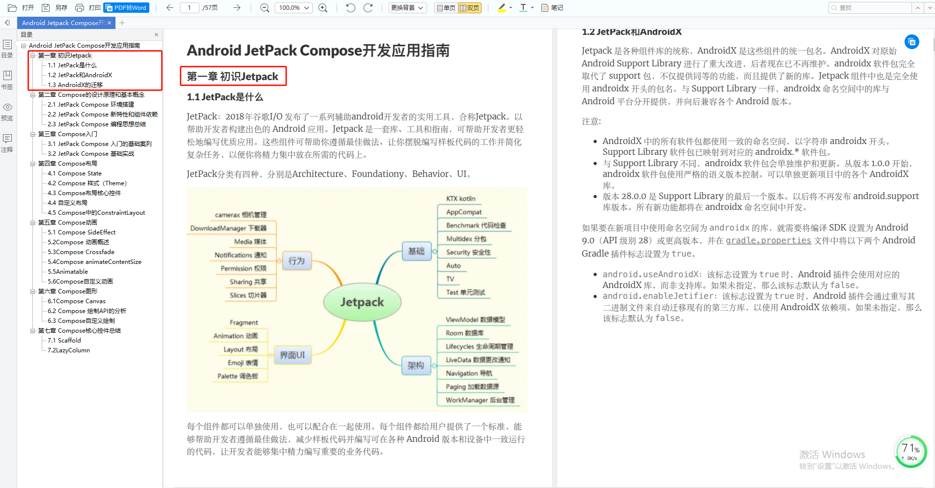Viewport: 935px width, 488px height.
Task: Undo the last action
Action: point(350,7)
